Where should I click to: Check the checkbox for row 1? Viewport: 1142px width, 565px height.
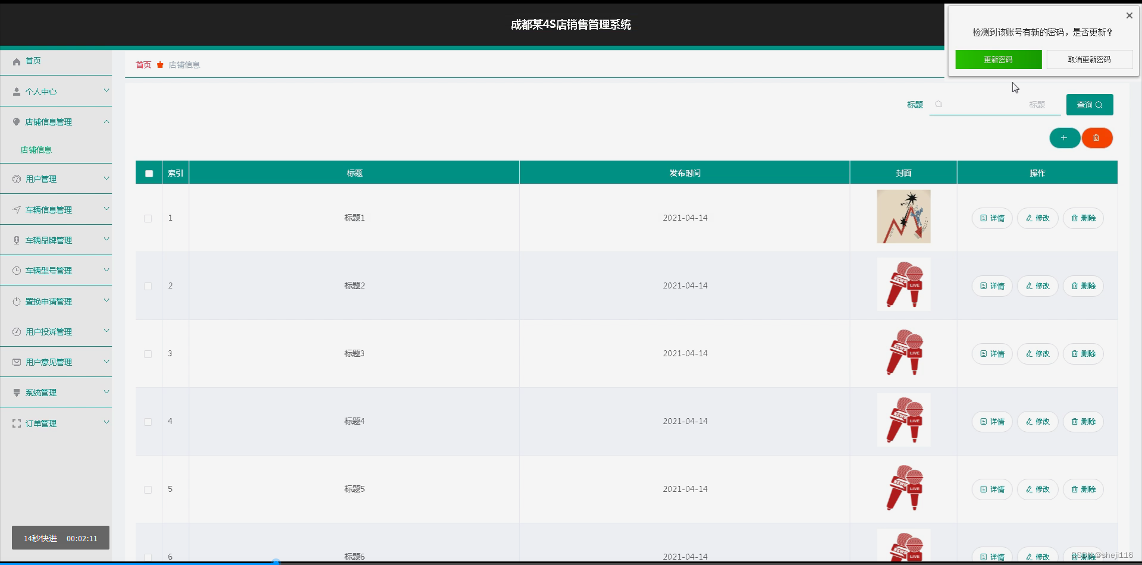coord(148,218)
